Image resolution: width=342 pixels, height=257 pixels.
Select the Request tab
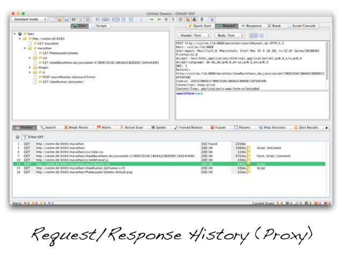pyautogui.click(x=227, y=26)
